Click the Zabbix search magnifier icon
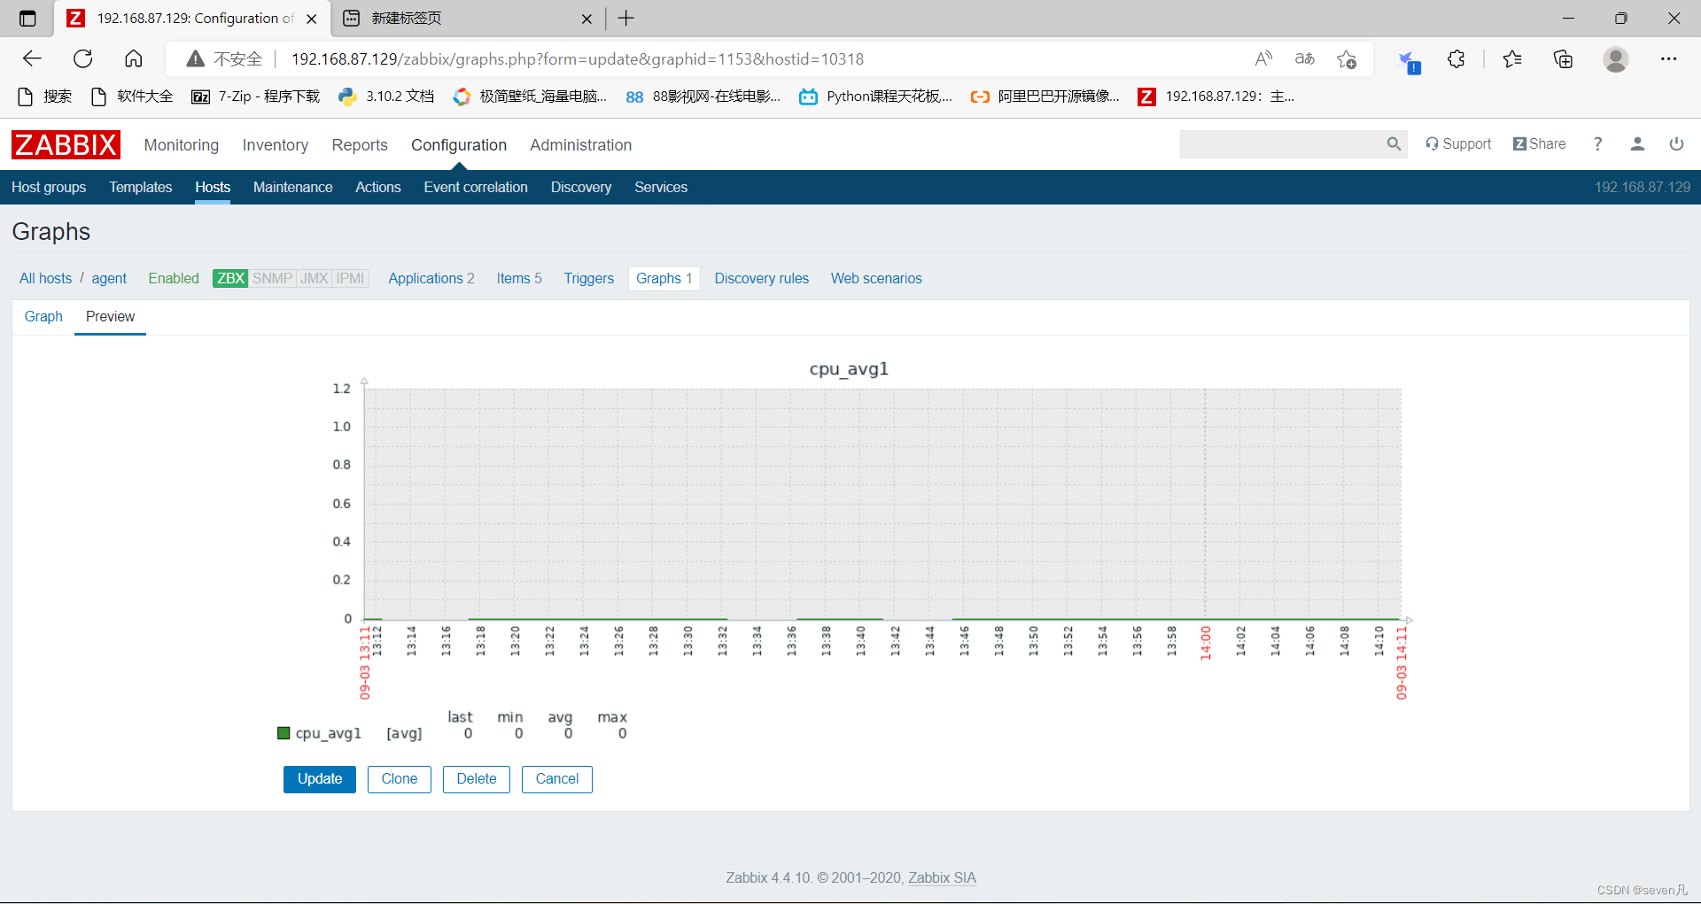The width and height of the screenshot is (1701, 904). (1394, 144)
